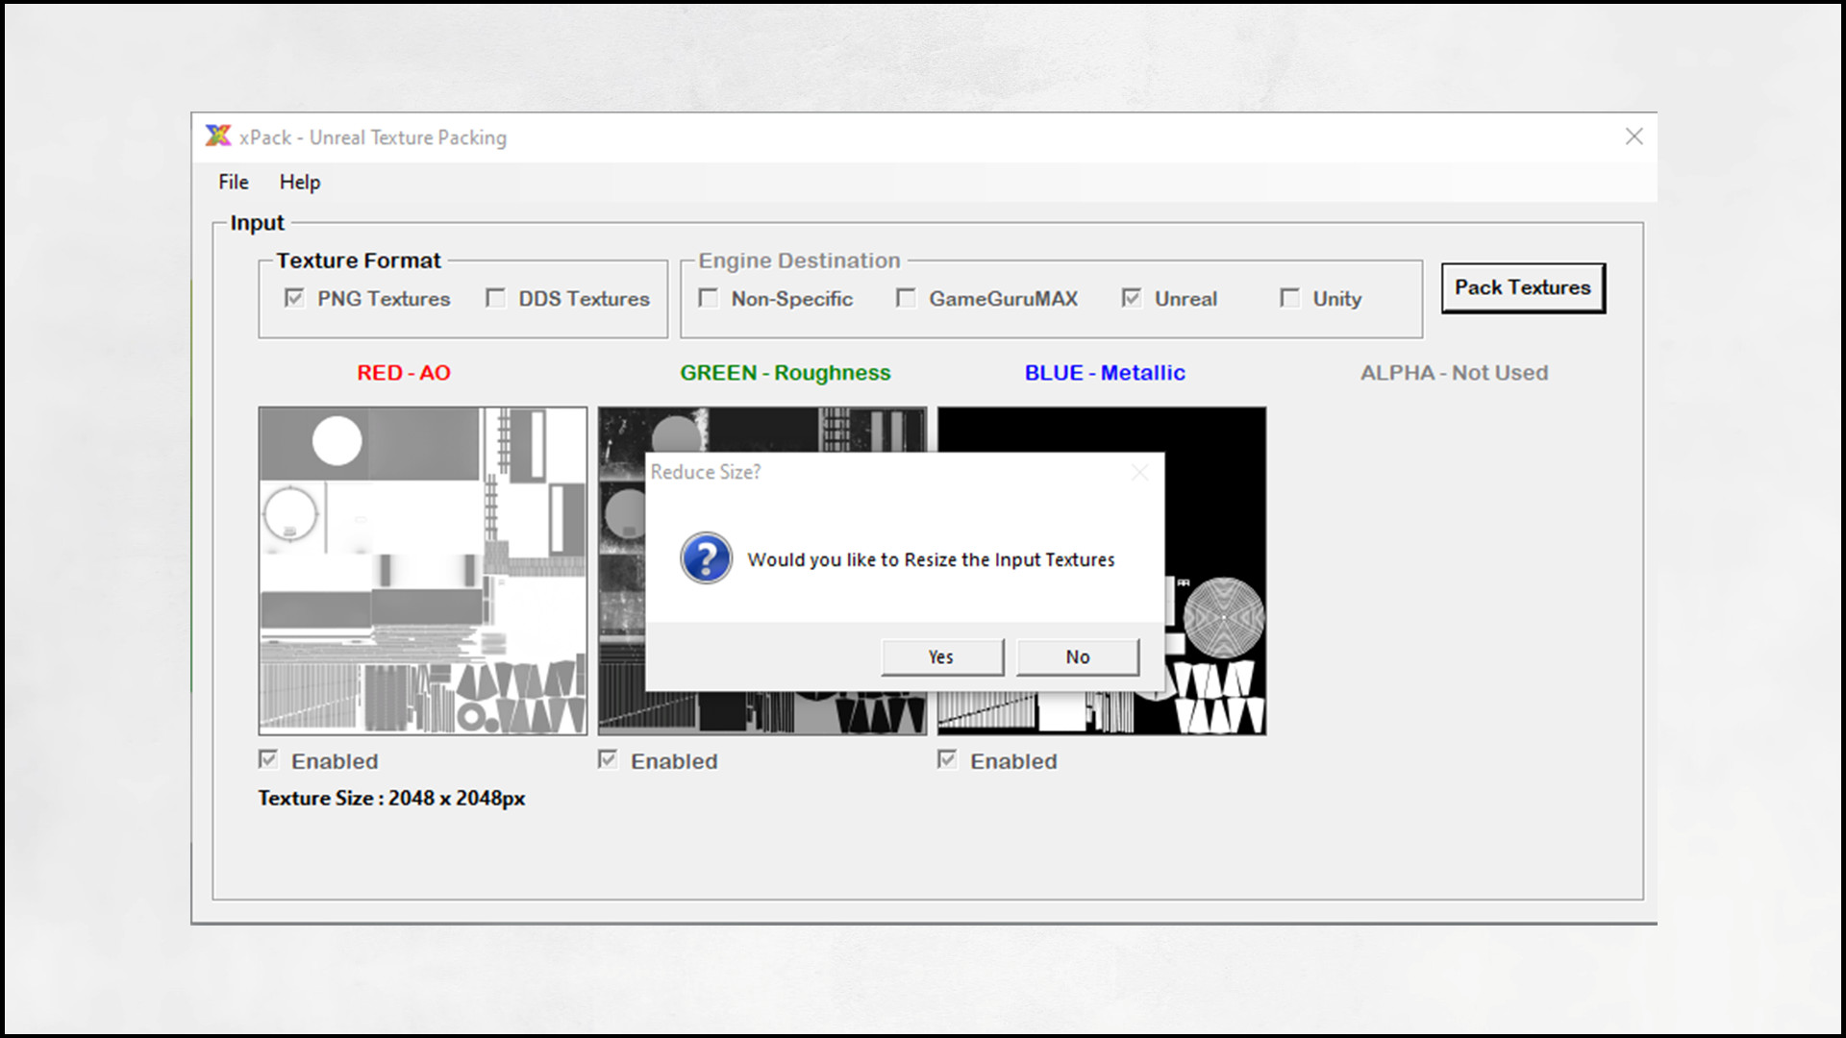Enable DDS Textures format
Screen dimensions: 1846x1038
pyautogui.click(x=496, y=298)
